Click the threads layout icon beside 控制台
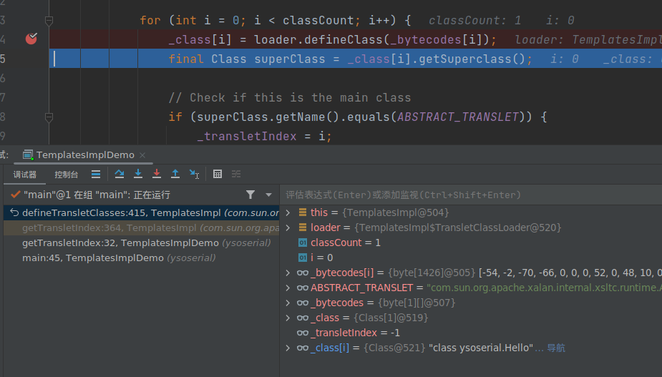 tap(96, 174)
